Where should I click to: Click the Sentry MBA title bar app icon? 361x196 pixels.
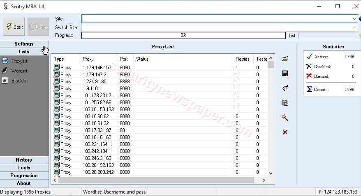(5, 6)
